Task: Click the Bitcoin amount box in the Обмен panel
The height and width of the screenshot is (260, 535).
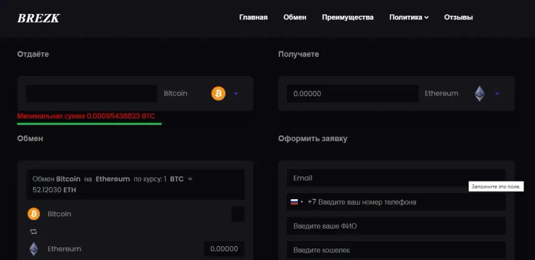Action: (238, 214)
